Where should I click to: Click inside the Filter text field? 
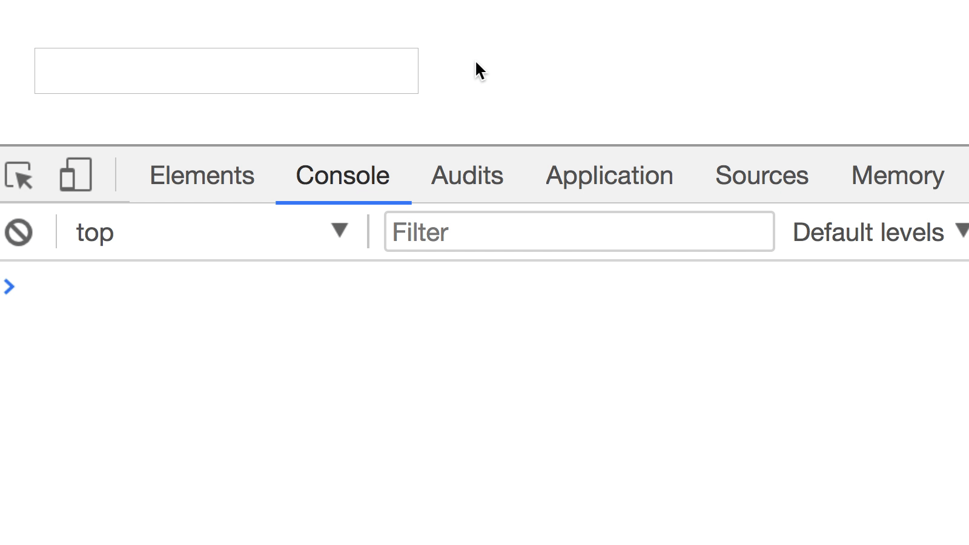coord(578,232)
